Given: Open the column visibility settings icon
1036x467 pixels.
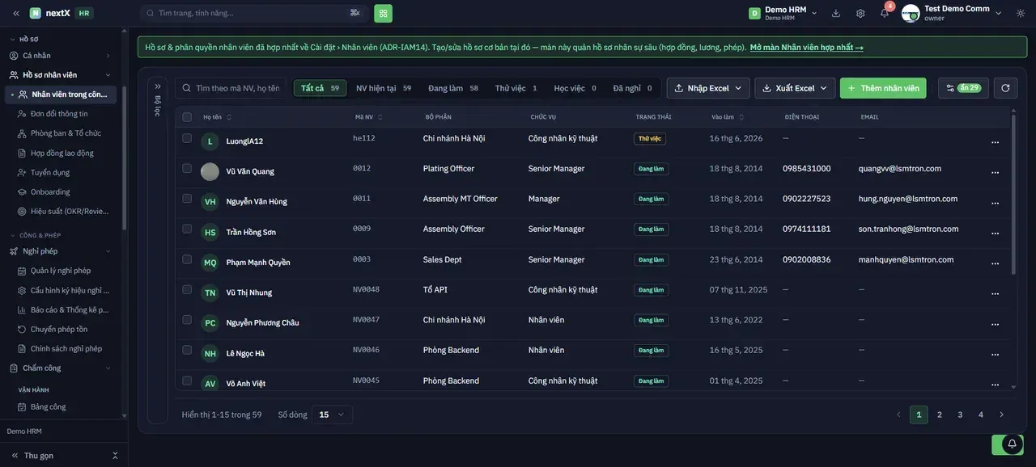Looking at the screenshot, I should coord(963,88).
